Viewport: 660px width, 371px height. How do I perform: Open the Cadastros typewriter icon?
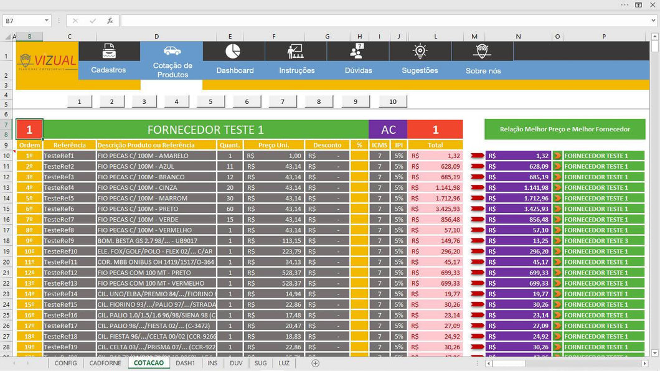pos(109,51)
